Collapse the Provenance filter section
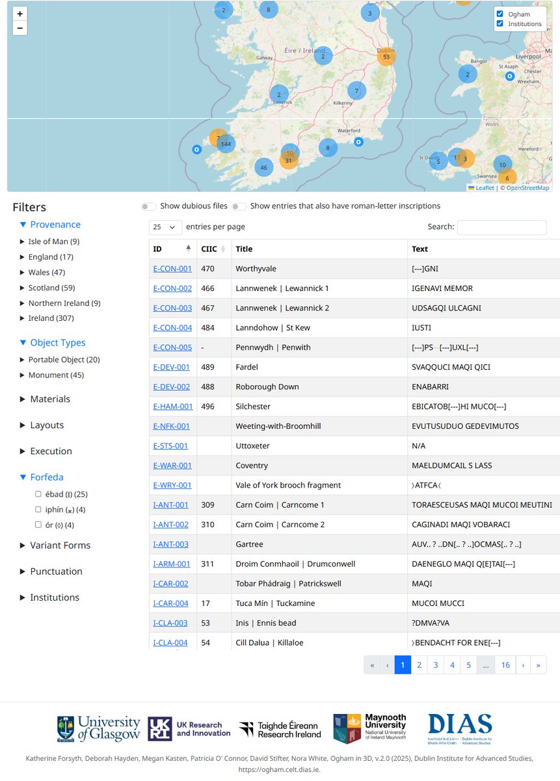Image resolution: width=560 pixels, height=781 pixels. pos(50,225)
